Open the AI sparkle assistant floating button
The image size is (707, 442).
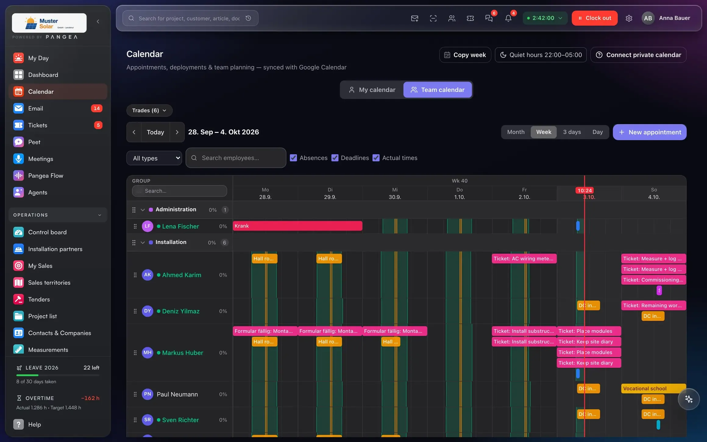point(689,399)
